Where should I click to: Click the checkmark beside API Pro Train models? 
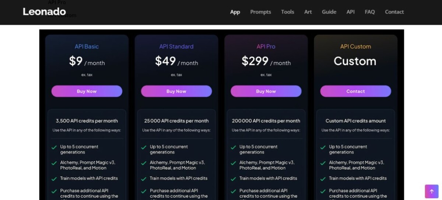pyautogui.click(x=233, y=179)
